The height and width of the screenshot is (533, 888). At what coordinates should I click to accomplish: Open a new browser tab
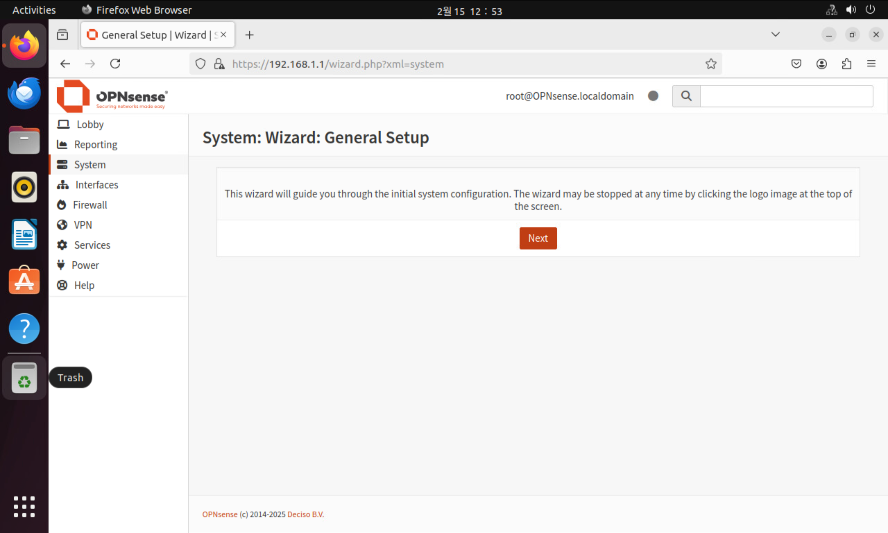pyautogui.click(x=249, y=35)
